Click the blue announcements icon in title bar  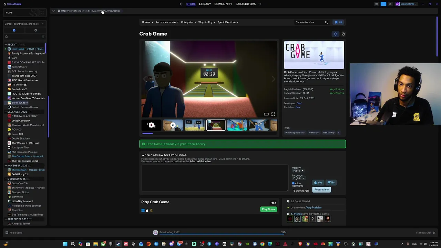(x=383, y=4)
